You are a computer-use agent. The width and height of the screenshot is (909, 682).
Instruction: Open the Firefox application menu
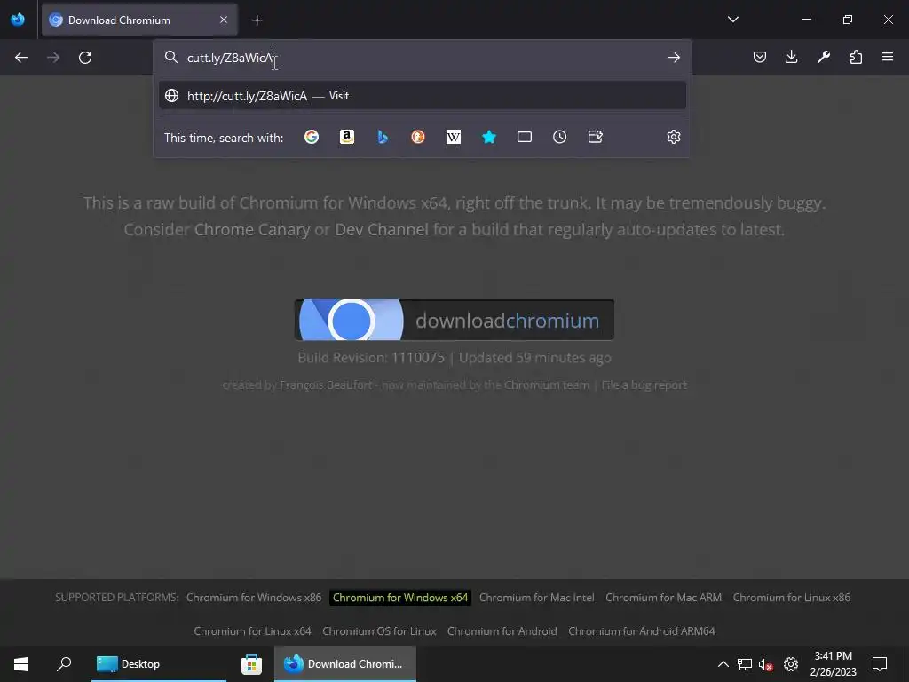click(888, 57)
